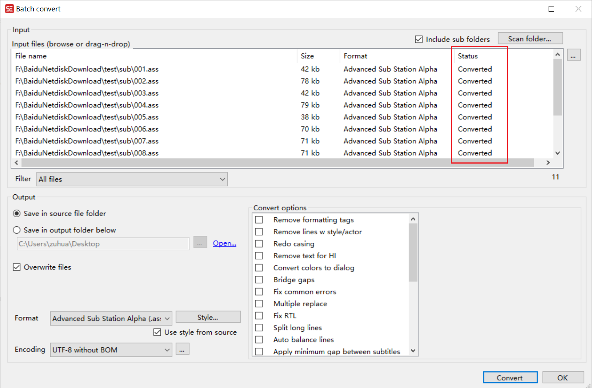Disable Include sub folders
This screenshot has height=388, width=592.
tap(419, 39)
